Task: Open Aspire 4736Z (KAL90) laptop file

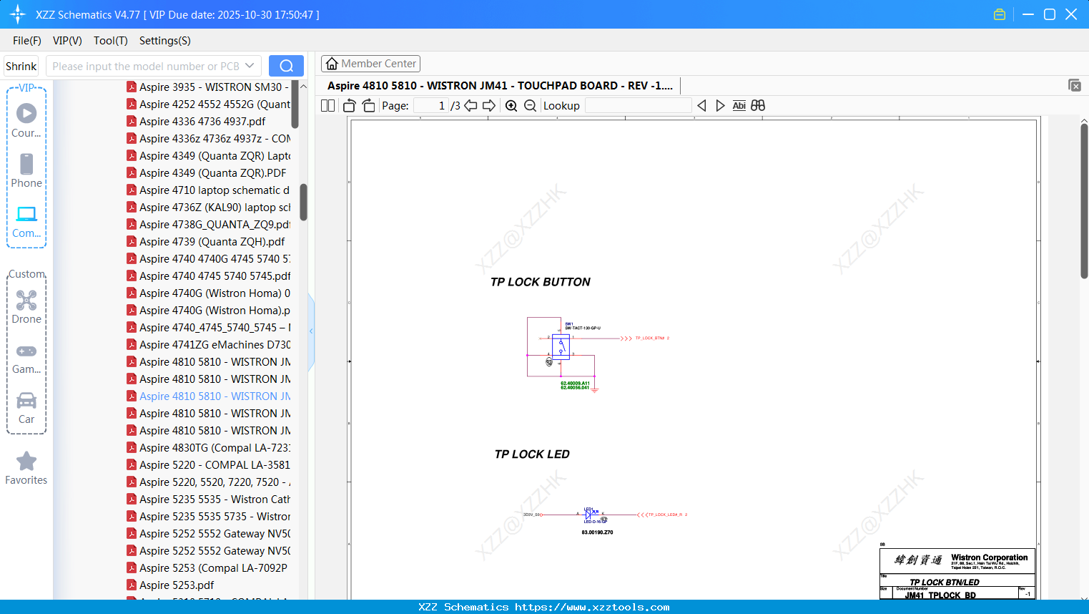Action: (x=208, y=208)
